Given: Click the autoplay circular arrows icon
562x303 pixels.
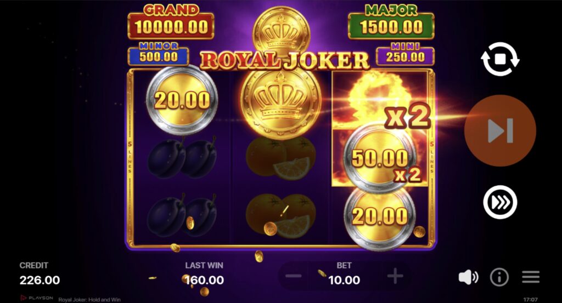Looking at the screenshot, I should pos(500,59).
